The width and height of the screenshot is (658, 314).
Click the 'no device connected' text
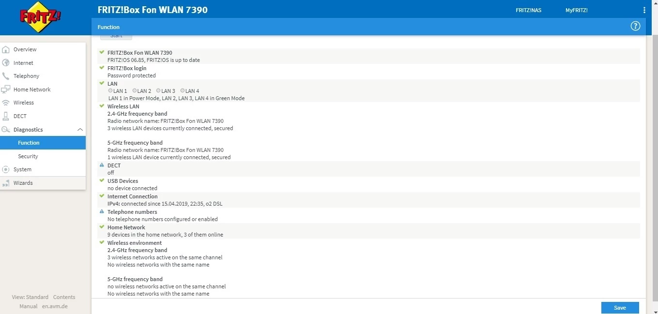coord(132,188)
